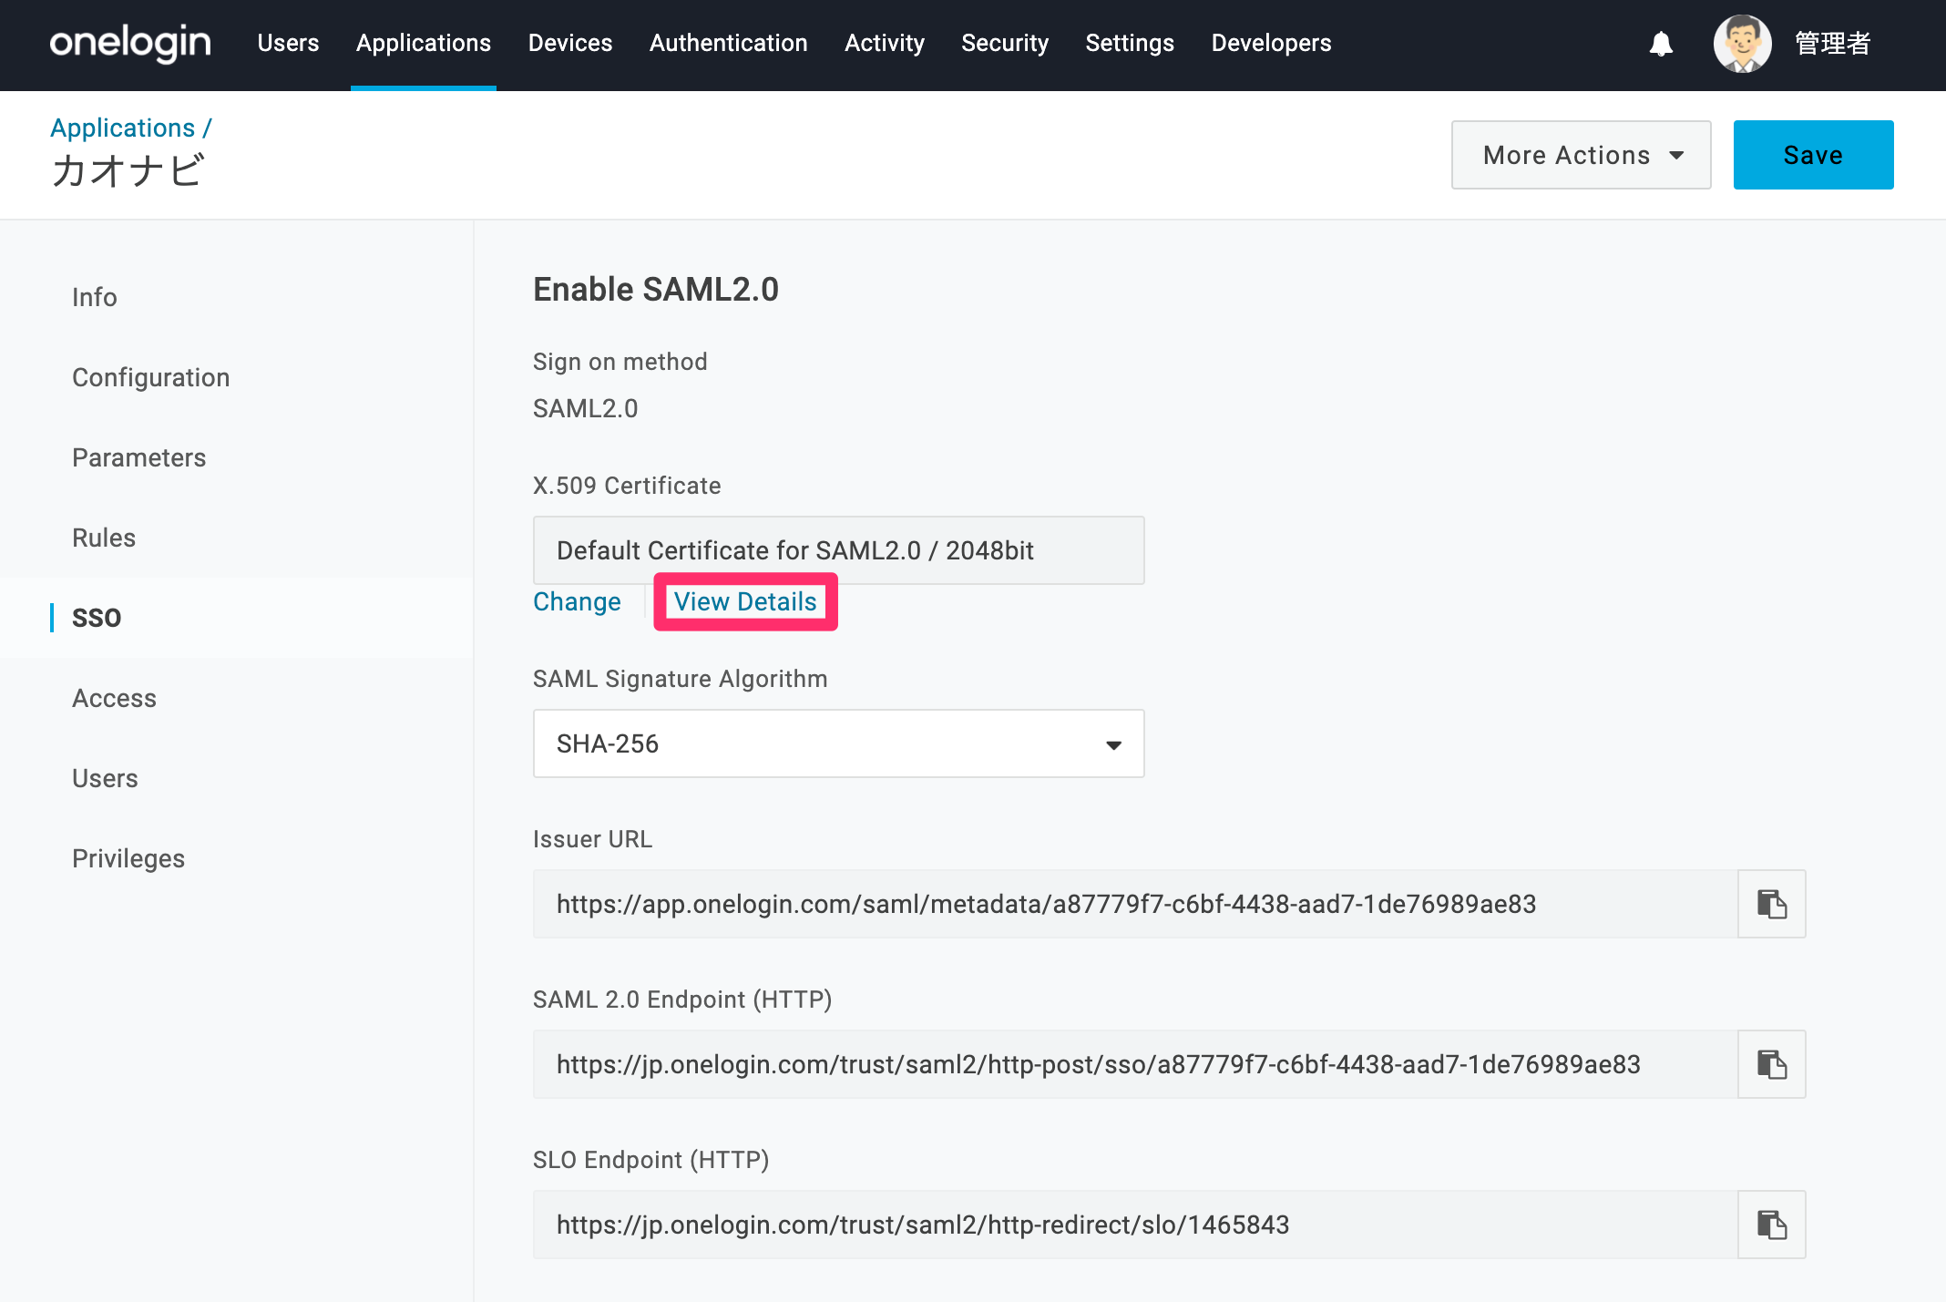Viewport: 1946px width, 1302px height.
Task: Save the application settings
Action: (x=1813, y=155)
